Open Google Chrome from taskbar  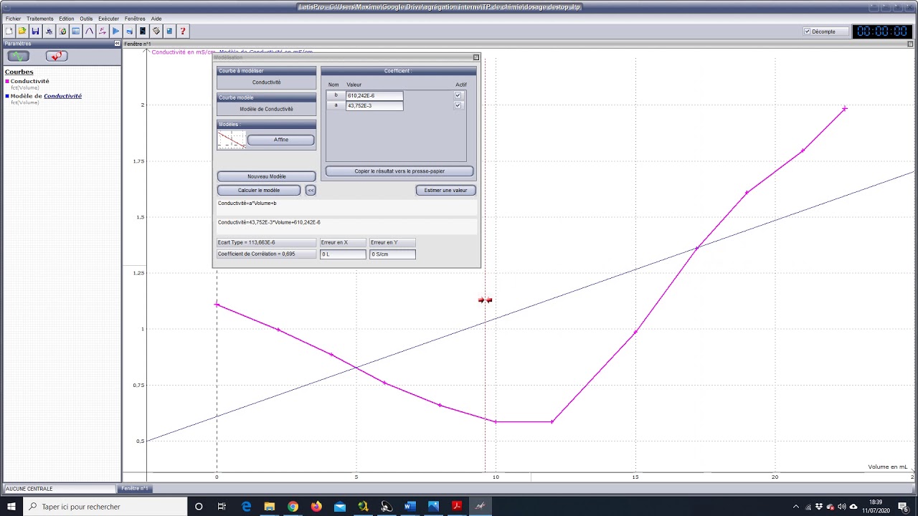[293, 507]
